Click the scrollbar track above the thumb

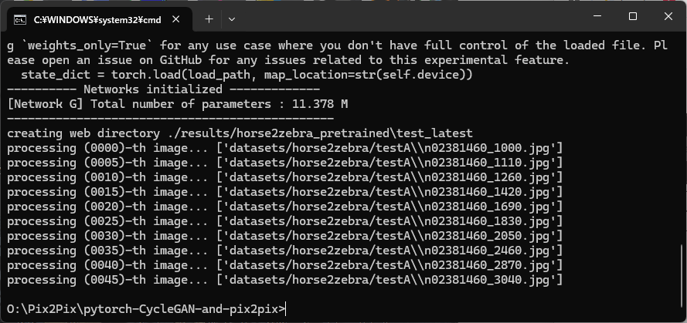coord(682,140)
